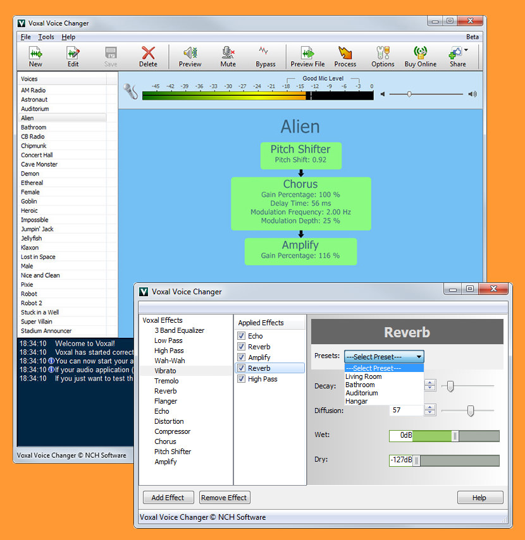
Task: Uncheck the Echo applied effect
Action: [x=242, y=336]
